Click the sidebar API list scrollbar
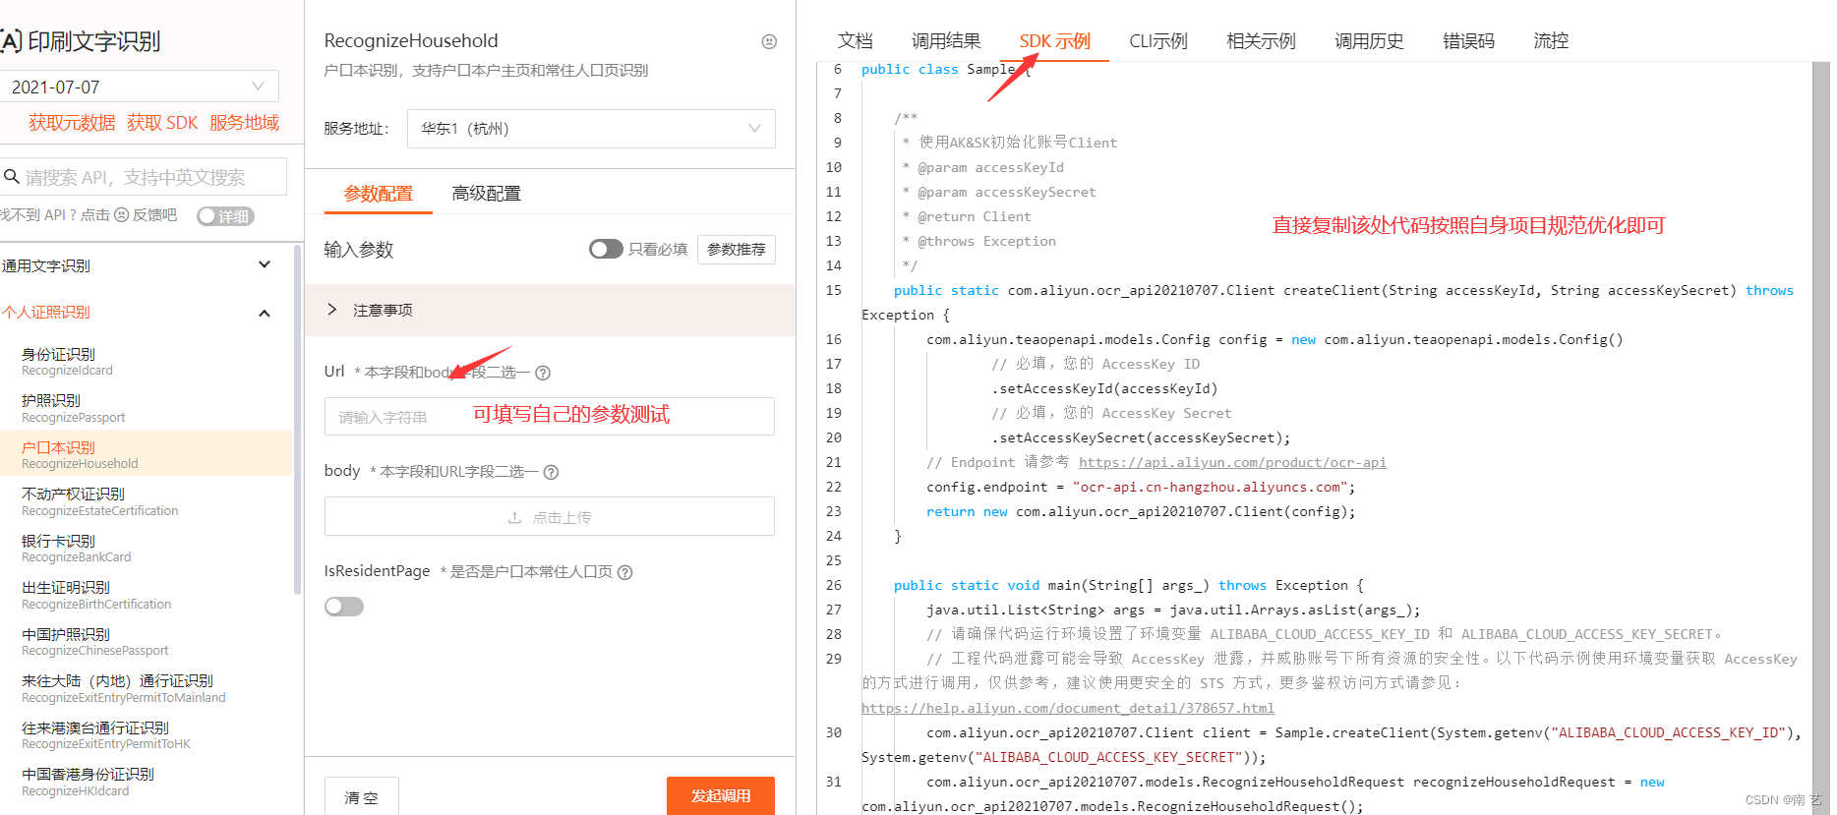The width and height of the screenshot is (1837, 815). (x=297, y=420)
